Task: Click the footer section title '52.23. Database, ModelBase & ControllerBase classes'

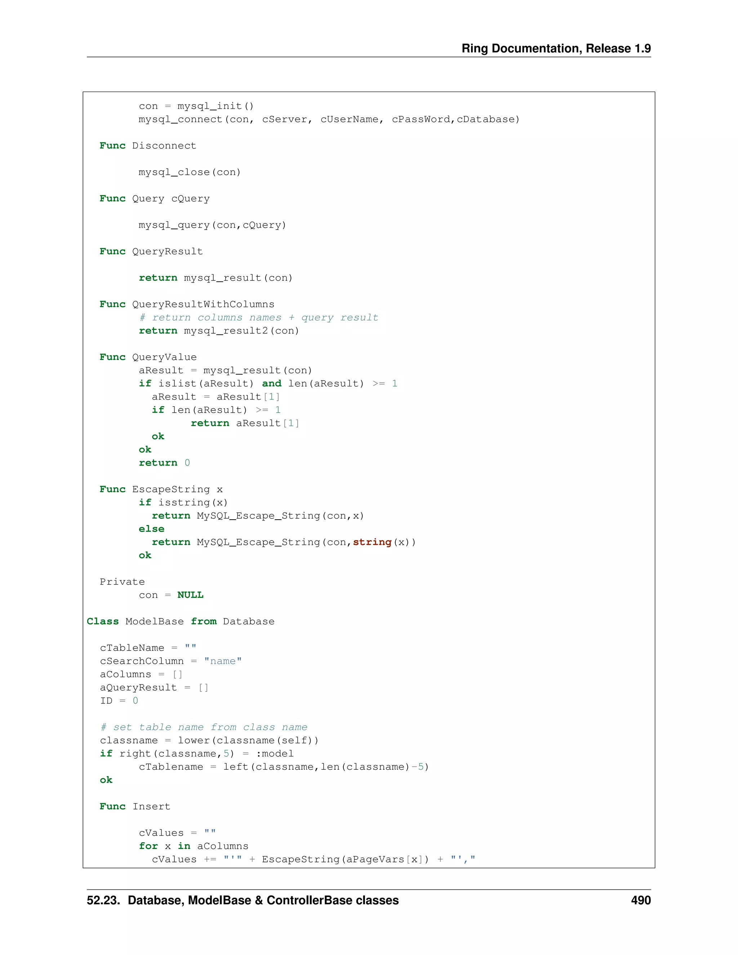Action: 243,900
